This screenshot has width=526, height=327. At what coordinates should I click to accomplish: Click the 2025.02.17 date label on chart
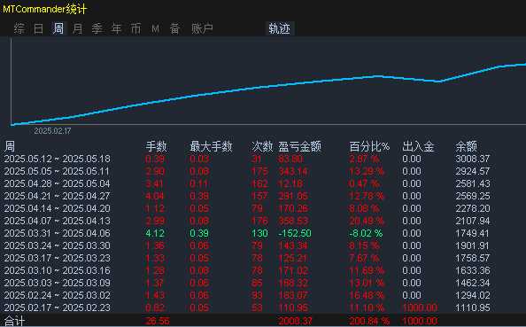tap(52, 131)
